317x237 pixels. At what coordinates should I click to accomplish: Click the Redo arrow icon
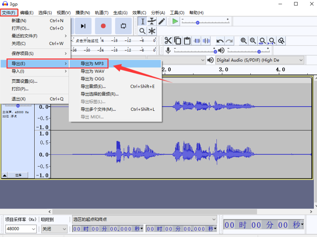point(229,41)
